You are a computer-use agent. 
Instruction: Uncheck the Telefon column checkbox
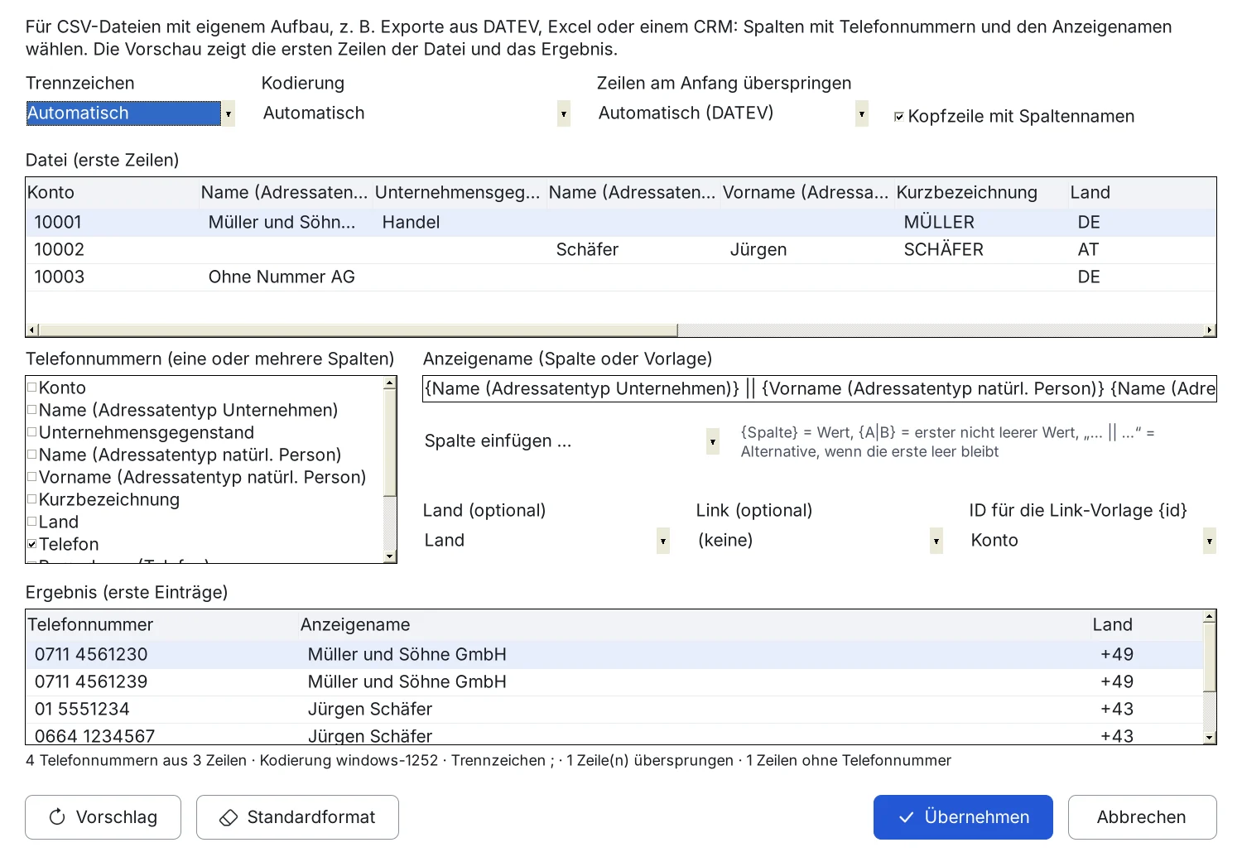[x=32, y=544]
